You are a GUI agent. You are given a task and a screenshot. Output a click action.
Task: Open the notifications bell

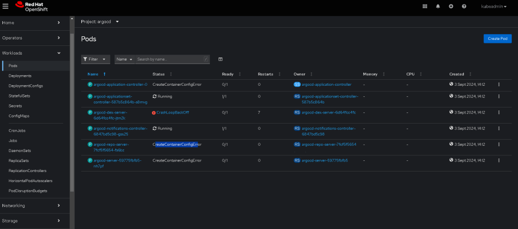[x=438, y=6]
